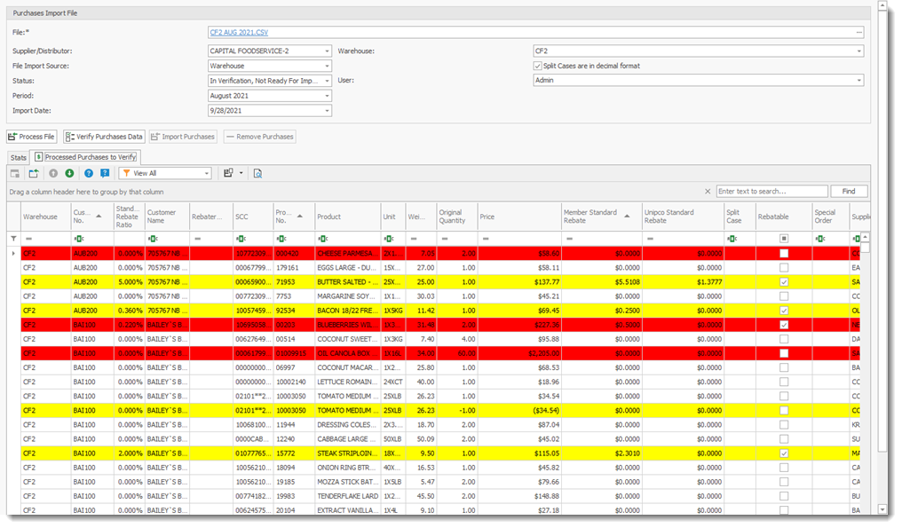The image size is (902, 528).
Task: Open the Period dropdown showing August 2021
Action: coord(328,96)
